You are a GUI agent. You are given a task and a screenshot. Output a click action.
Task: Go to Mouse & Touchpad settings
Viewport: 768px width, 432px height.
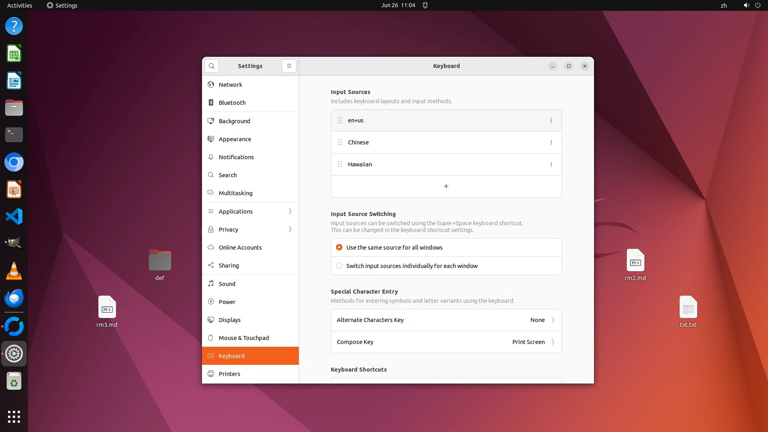(244, 338)
